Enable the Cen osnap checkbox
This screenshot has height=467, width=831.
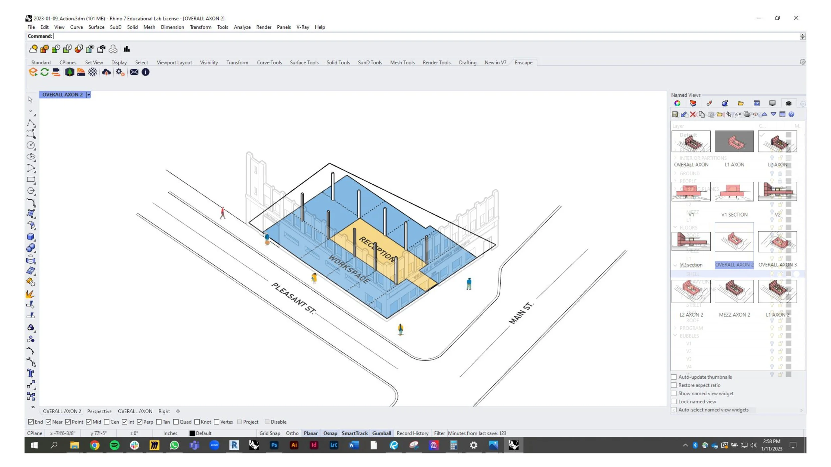pyautogui.click(x=107, y=422)
